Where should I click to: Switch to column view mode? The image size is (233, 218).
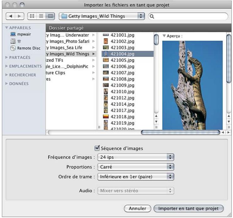pos(50,16)
